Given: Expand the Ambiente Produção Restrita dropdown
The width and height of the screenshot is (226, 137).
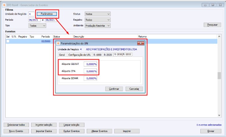Looking at the screenshot, I should click(x=98, y=26).
